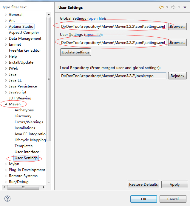Reindex the local Maven repository
This screenshot has height=206, width=190.
pos(177,76)
